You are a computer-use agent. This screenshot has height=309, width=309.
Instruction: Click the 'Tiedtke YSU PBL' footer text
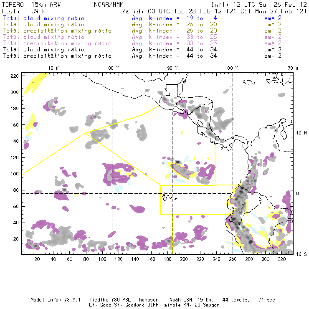(x=110, y=300)
